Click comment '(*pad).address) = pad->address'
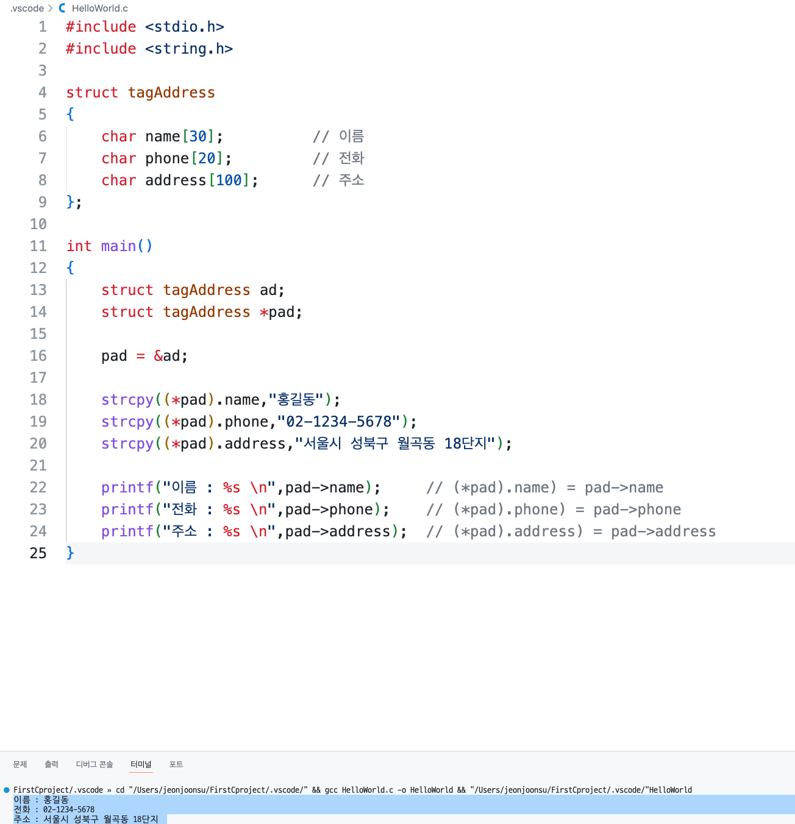 coord(571,531)
